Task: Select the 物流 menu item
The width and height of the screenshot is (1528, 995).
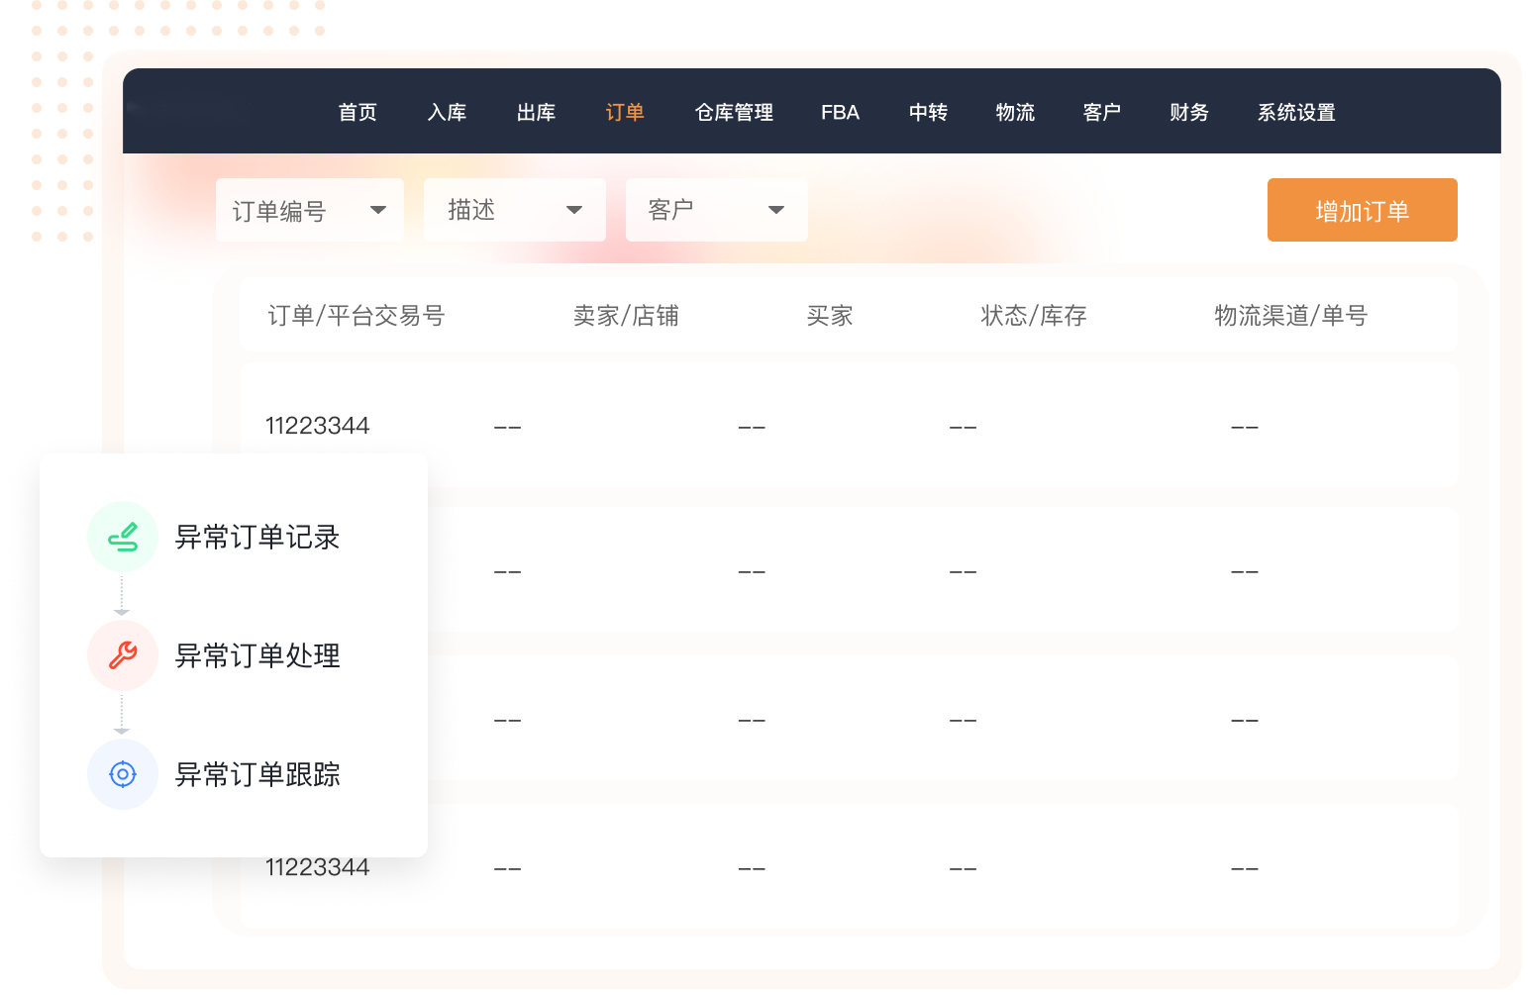Action: (x=1015, y=113)
